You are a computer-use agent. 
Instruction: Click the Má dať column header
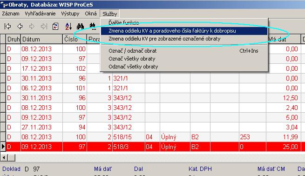coord(283,39)
